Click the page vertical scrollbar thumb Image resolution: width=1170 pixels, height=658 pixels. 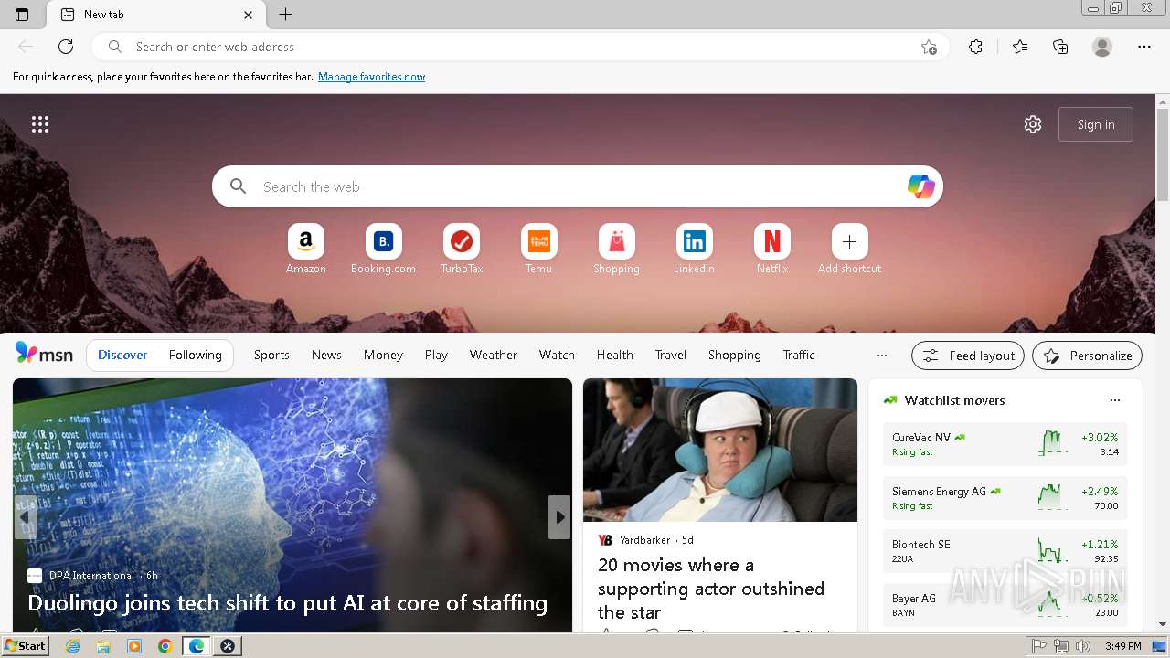point(1163,155)
